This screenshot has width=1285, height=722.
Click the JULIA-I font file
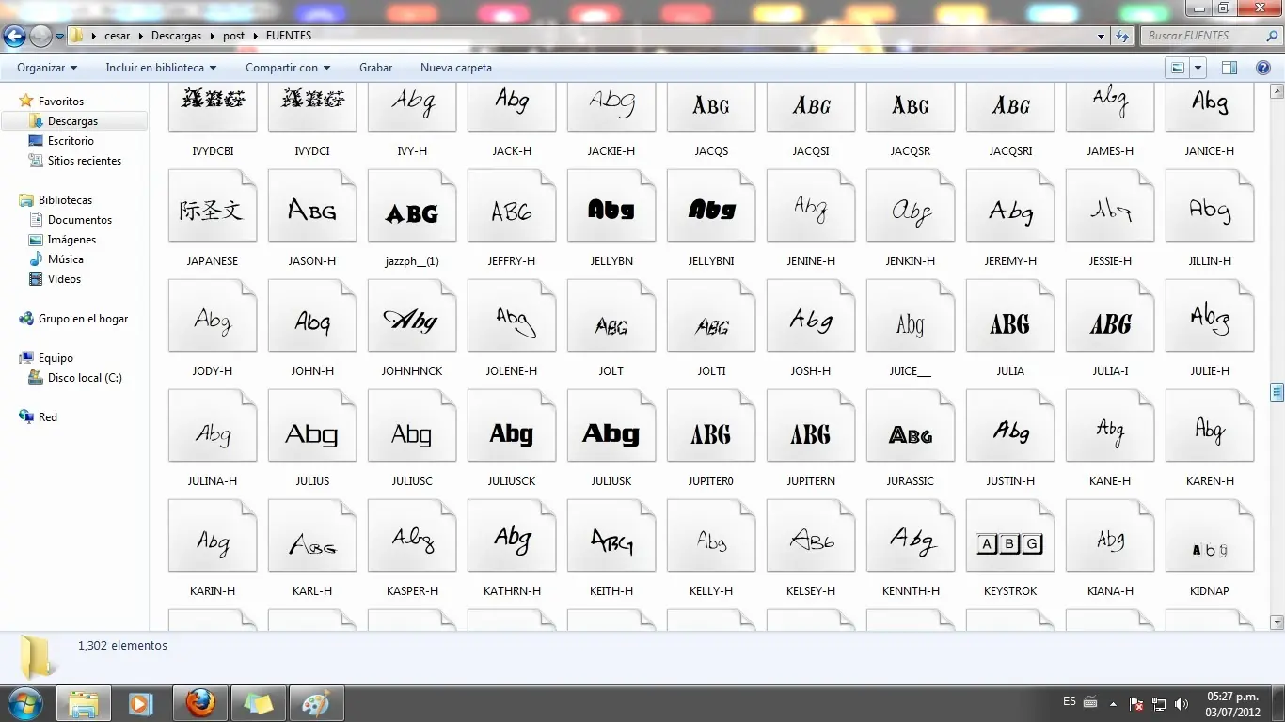(1110, 328)
